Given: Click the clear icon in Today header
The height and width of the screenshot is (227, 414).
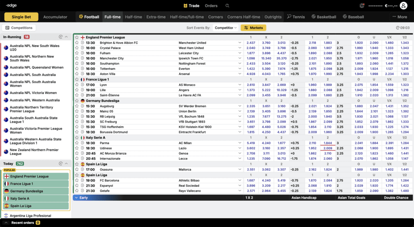Looking at the screenshot, I should click(x=61, y=164).
